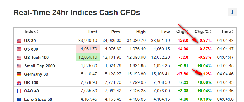Open the US 500 index link
Image resolution: width=244 pixels, height=102 pixels.
pos(31,49)
